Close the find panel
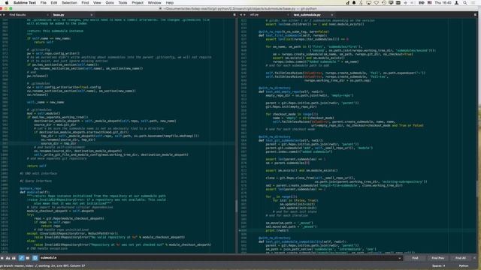Viewport: 481px width, 270px height. coord(474,258)
